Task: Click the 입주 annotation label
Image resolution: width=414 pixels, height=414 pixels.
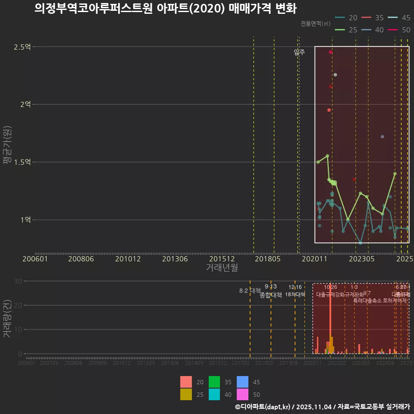Action: point(299,52)
